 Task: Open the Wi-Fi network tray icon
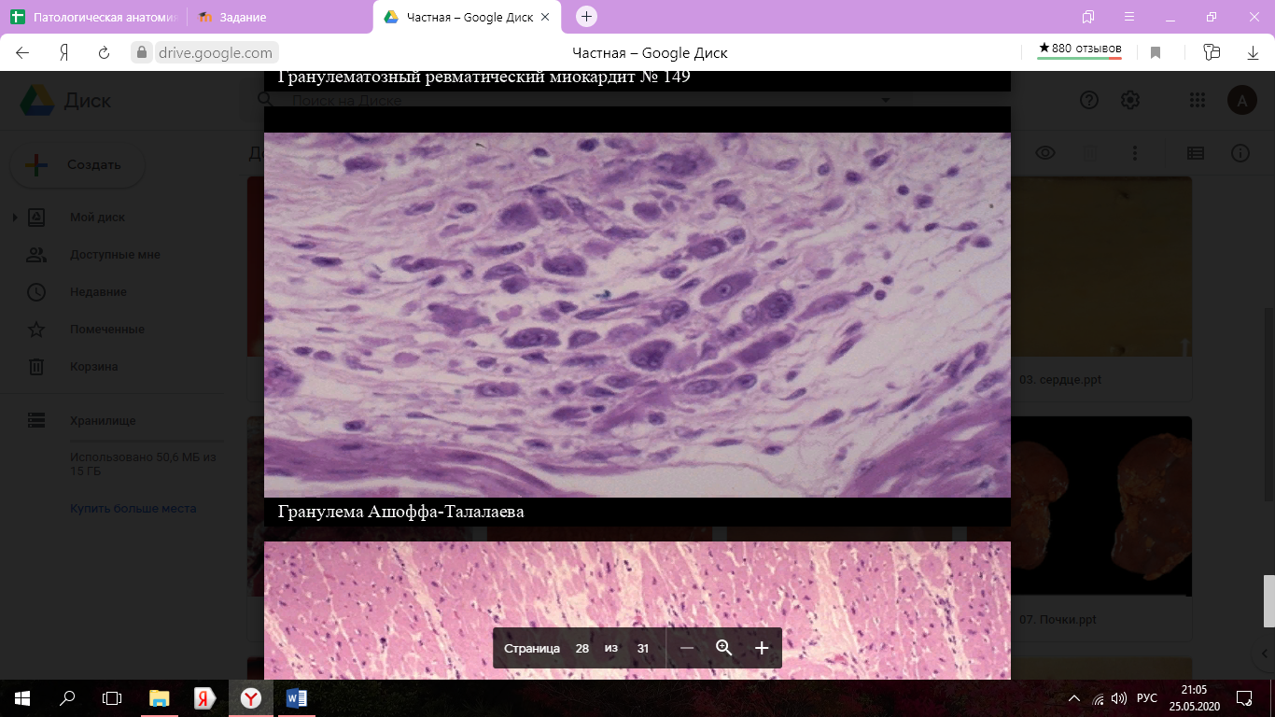tap(1099, 698)
